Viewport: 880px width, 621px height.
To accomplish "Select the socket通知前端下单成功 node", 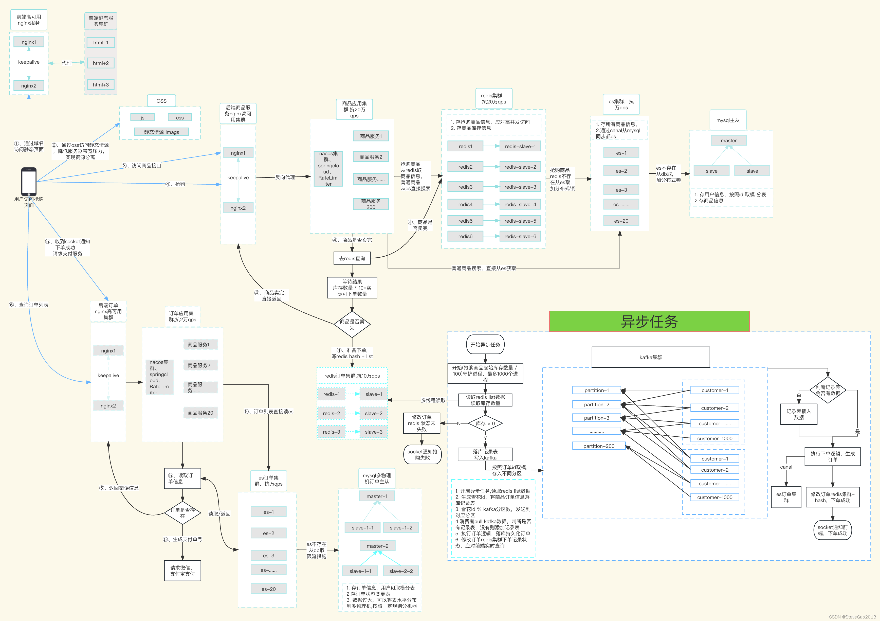I will coord(832,530).
